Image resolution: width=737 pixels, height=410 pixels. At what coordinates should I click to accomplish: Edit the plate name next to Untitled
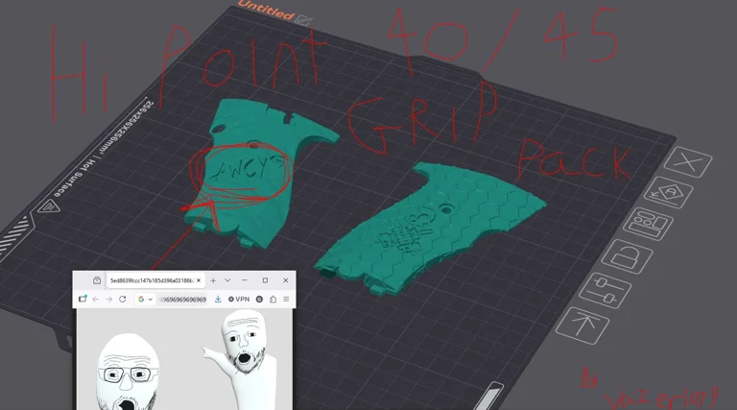click(x=304, y=20)
